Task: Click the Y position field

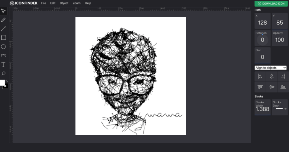Action: (280, 21)
